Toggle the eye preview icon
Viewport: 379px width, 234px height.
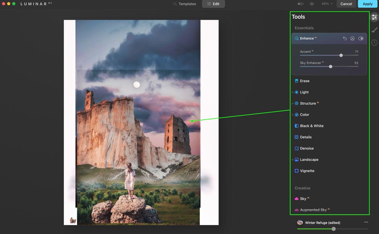312,4
